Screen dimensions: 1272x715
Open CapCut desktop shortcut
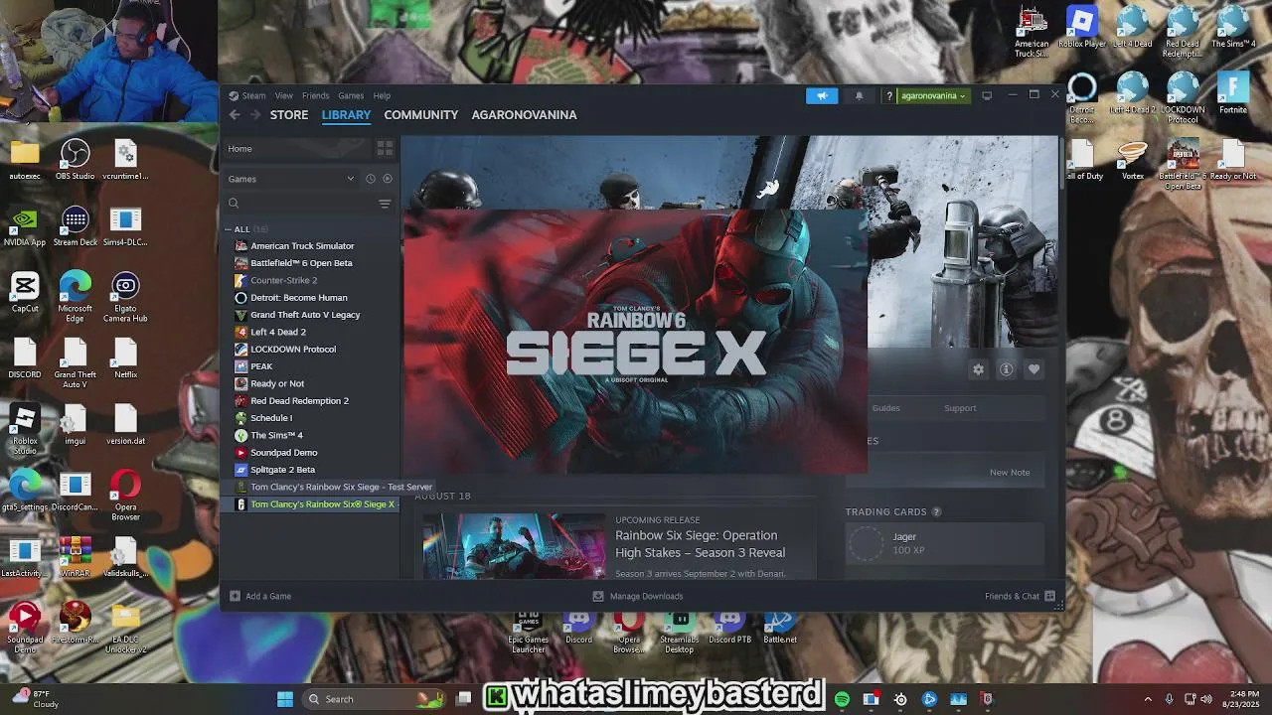point(25,293)
